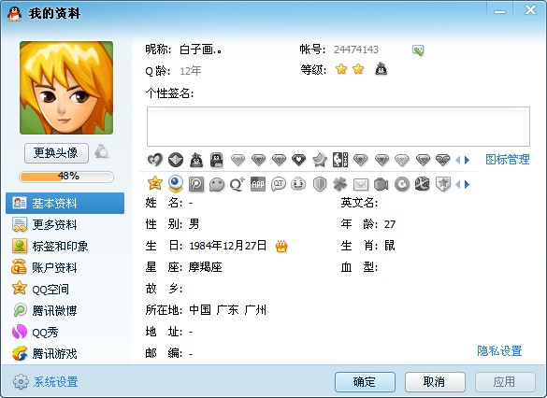The height and width of the screenshot is (398, 547).
Task: Click the penguin with hat icon
Action: click(x=196, y=160)
